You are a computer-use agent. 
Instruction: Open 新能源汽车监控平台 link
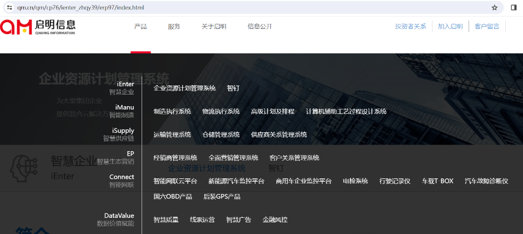click(x=237, y=181)
